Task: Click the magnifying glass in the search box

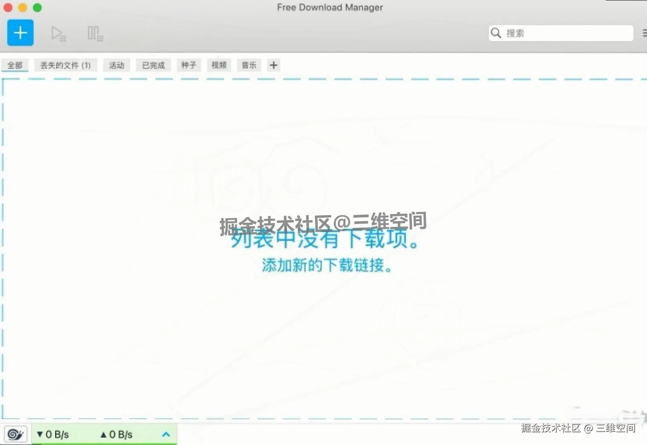Action: pyautogui.click(x=496, y=33)
